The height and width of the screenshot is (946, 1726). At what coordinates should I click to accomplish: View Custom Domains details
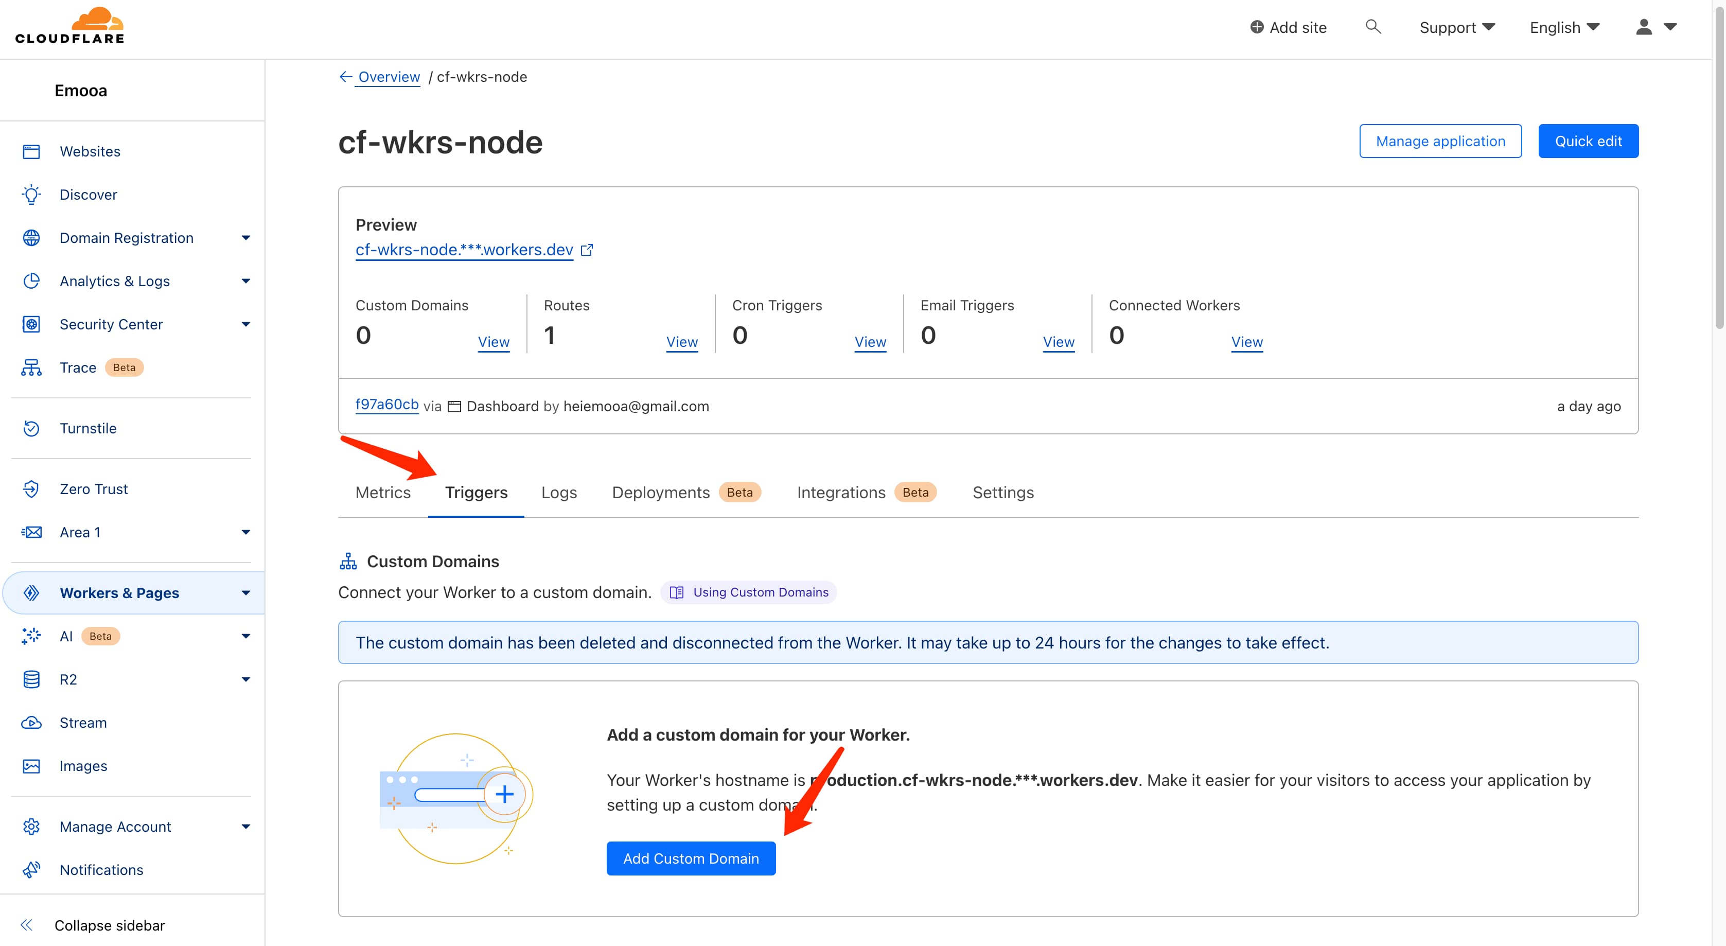493,342
